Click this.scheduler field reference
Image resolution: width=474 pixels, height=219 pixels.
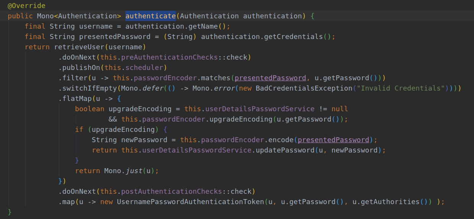point(134,68)
